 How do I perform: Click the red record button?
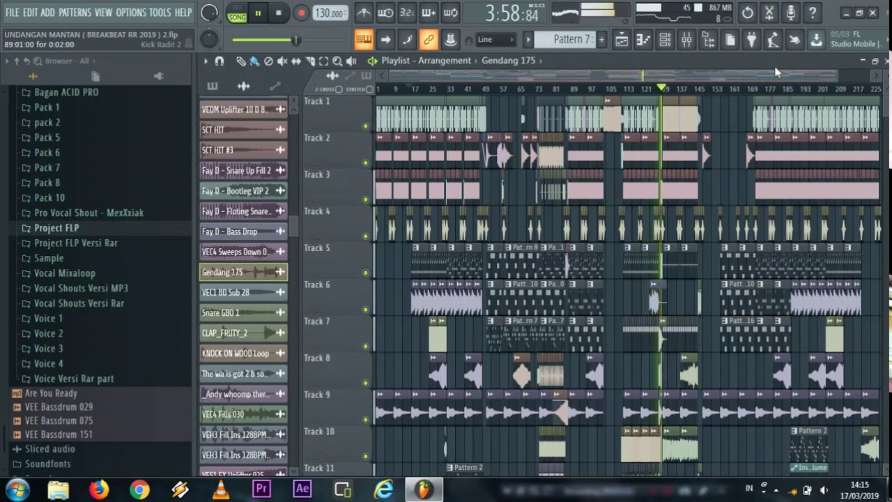pyautogui.click(x=301, y=13)
